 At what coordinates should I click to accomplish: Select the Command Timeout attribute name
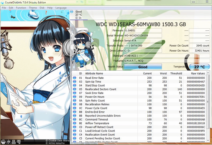click(96, 120)
